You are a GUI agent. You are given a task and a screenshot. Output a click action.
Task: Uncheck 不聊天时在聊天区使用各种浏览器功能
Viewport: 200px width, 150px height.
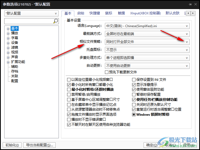click(69, 124)
